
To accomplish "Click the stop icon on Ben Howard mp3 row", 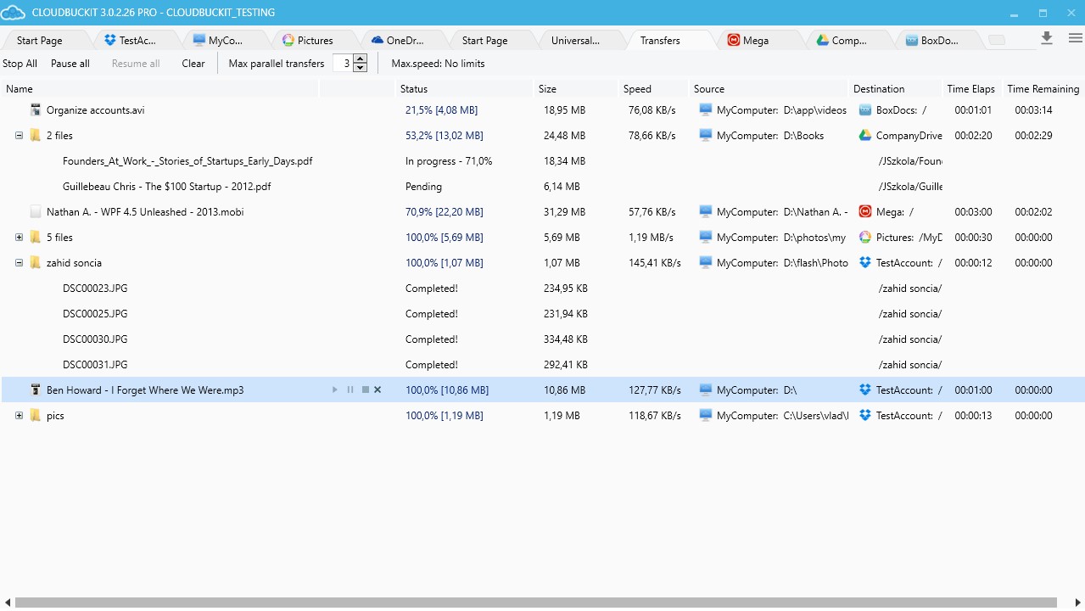I will coord(365,390).
